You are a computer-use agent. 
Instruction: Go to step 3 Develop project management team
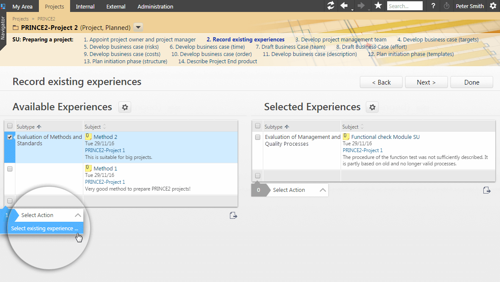coord(341,39)
